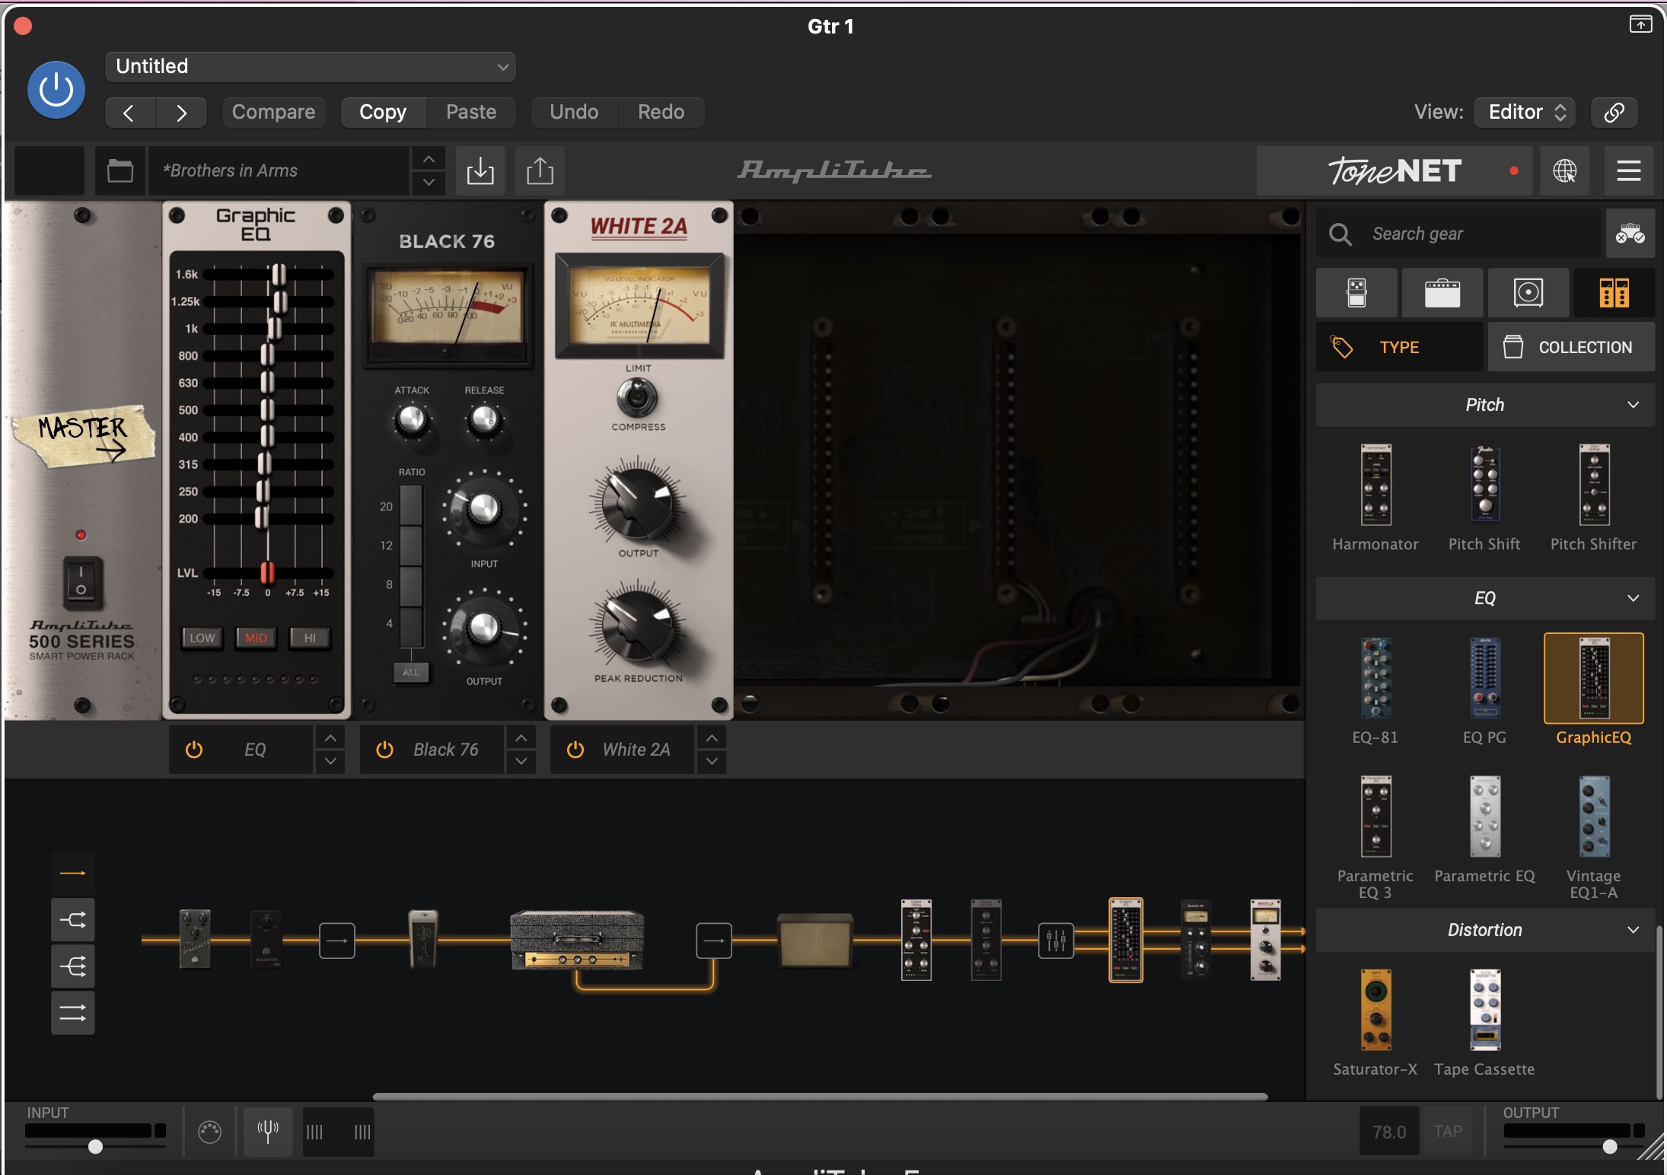1667x1175 pixels.
Task: Click the OUTPUT level slider handle
Action: pos(1610,1146)
